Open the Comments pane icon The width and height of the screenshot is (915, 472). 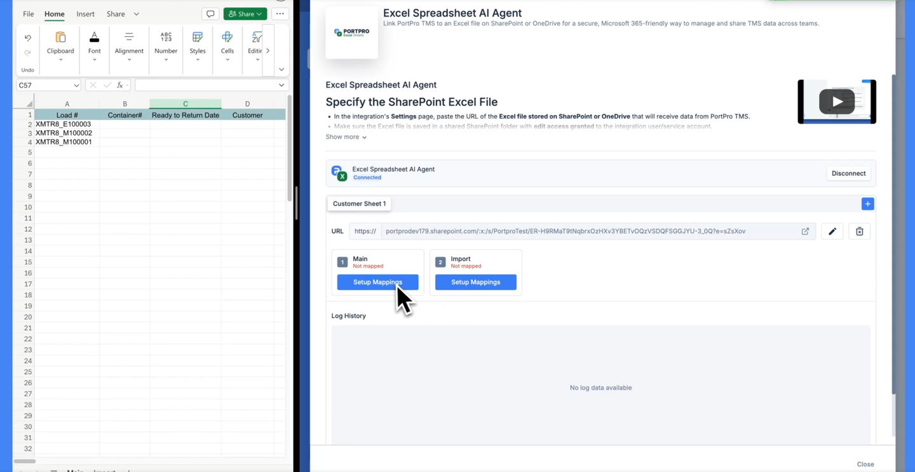(210, 14)
